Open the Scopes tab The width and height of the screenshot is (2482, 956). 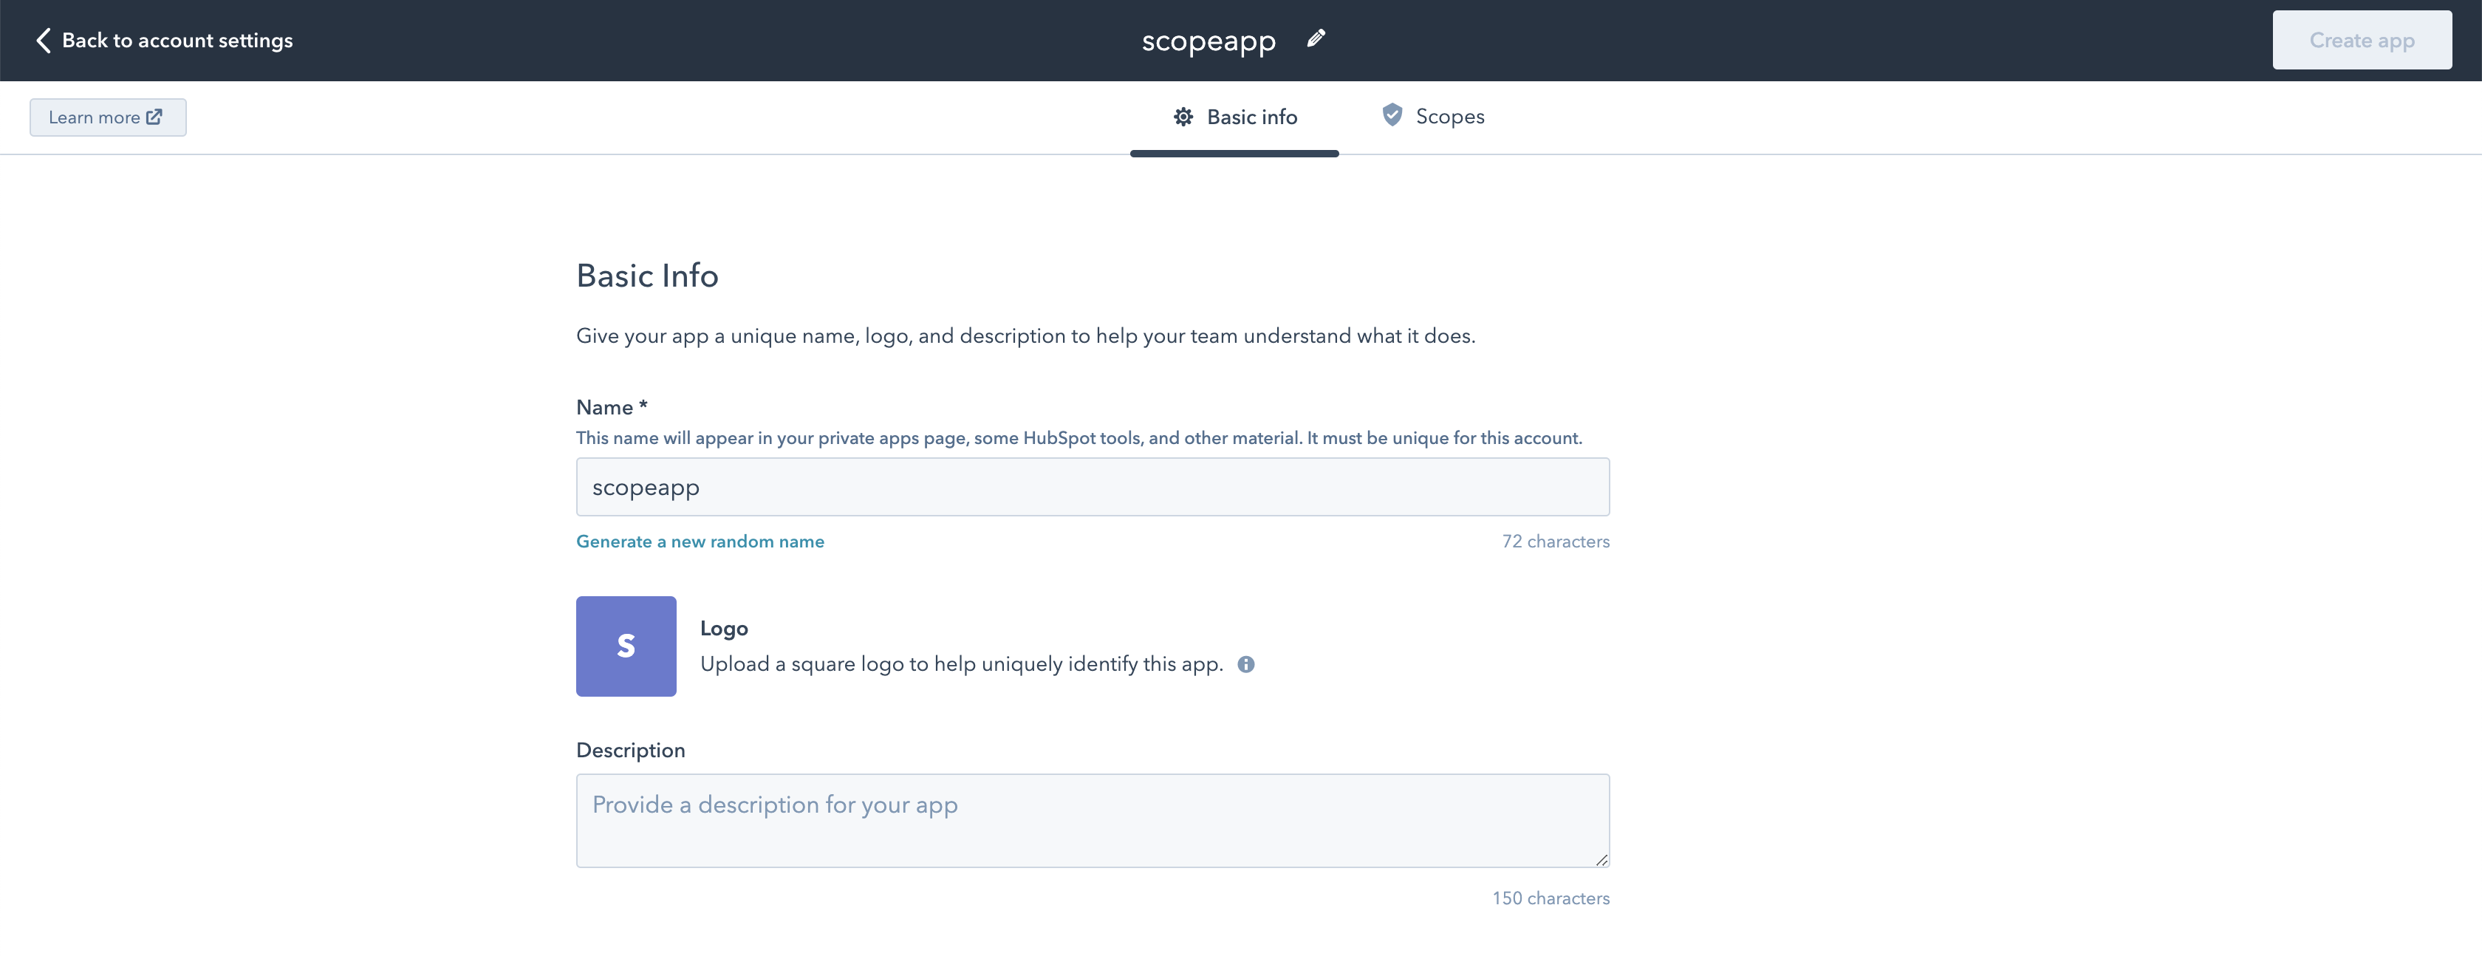coord(1433,117)
